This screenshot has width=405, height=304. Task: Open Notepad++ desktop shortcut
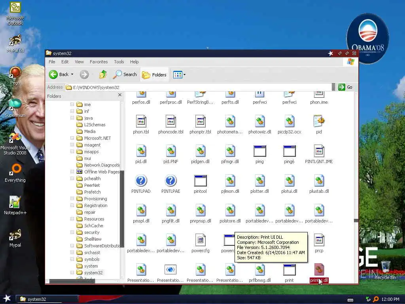[15, 205]
